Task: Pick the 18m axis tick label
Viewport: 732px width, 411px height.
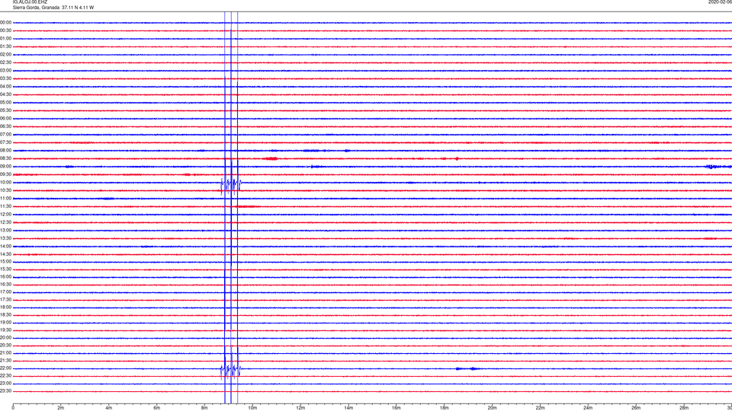Action: click(x=445, y=408)
